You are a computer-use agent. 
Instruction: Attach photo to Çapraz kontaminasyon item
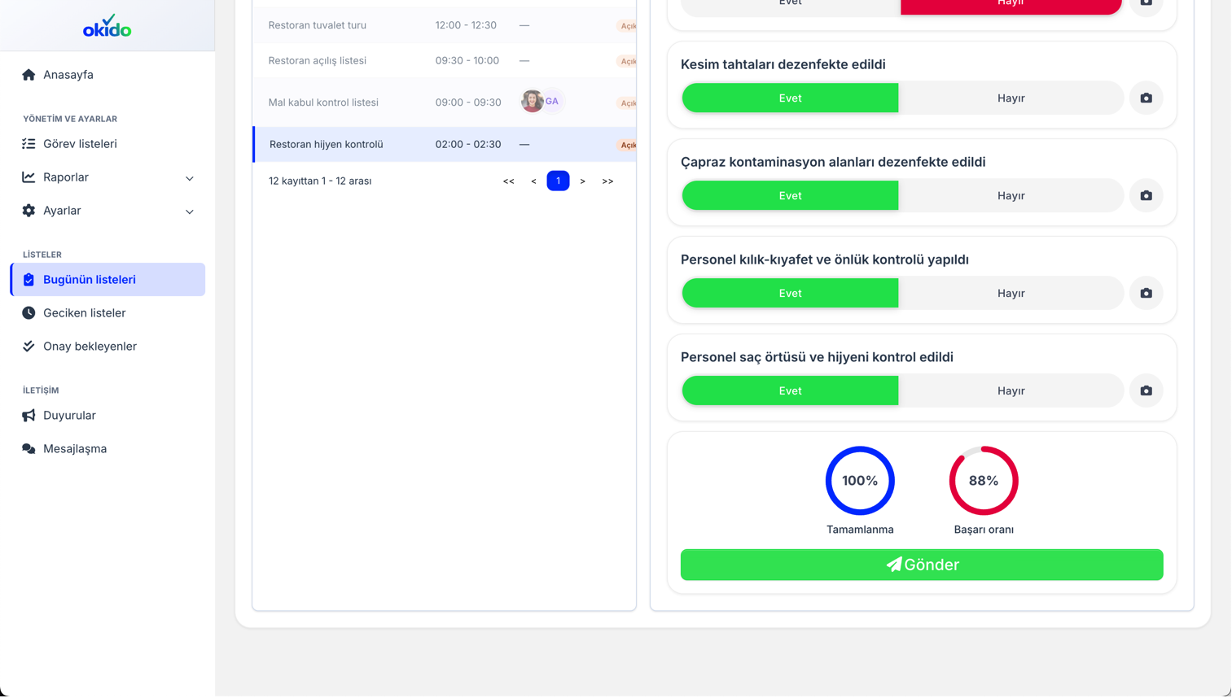pyautogui.click(x=1146, y=195)
